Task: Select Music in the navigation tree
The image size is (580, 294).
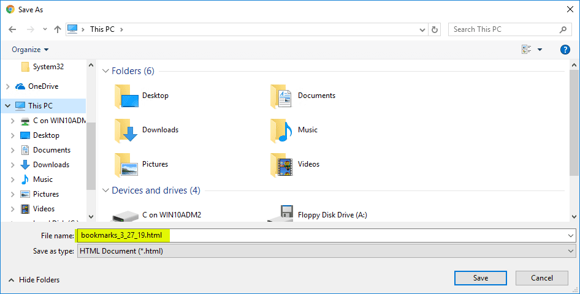Action: 37,179
